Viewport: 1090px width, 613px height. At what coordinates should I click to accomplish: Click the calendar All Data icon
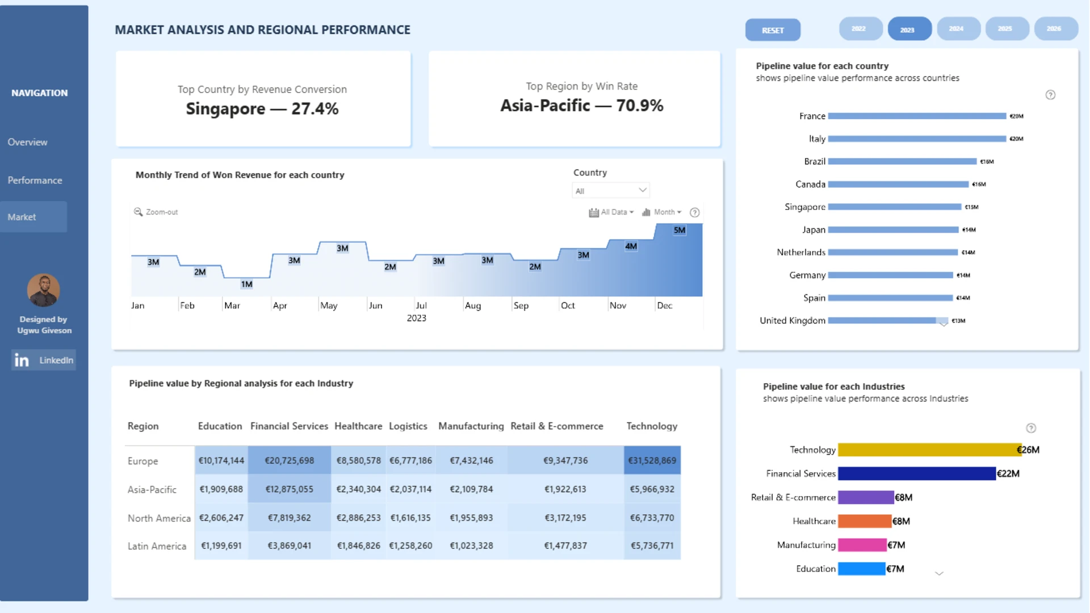[594, 212]
